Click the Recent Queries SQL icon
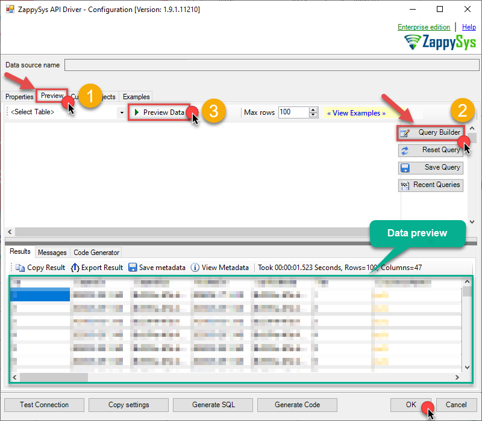The width and height of the screenshot is (482, 421). point(405,186)
